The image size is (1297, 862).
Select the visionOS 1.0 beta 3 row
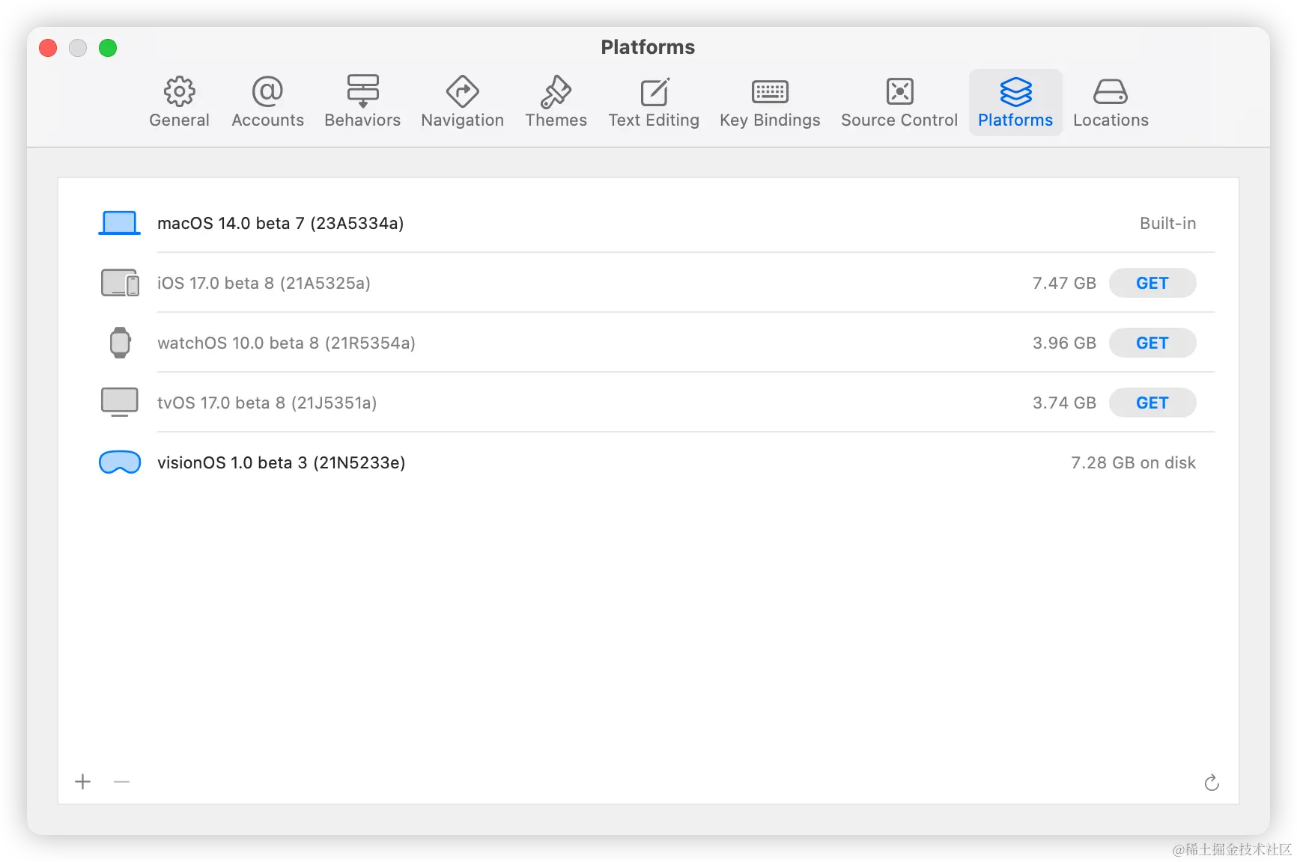(648, 462)
